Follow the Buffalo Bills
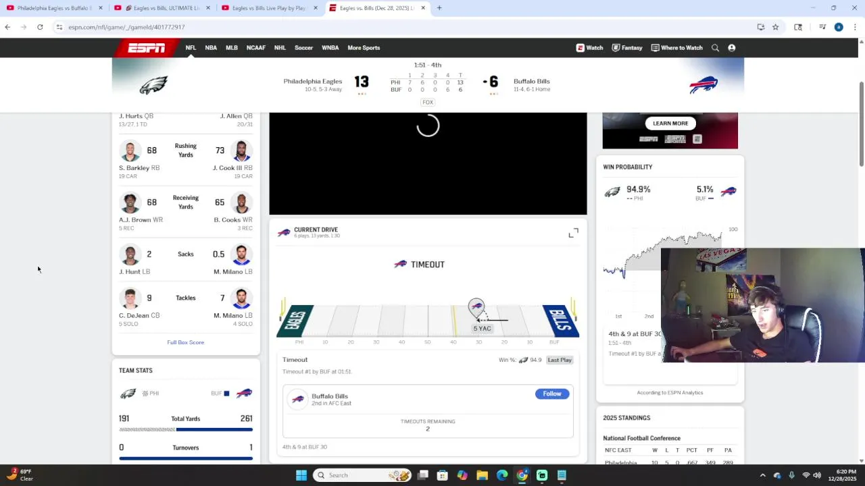This screenshot has height=486, width=865. pyautogui.click(x=552, y=394)
